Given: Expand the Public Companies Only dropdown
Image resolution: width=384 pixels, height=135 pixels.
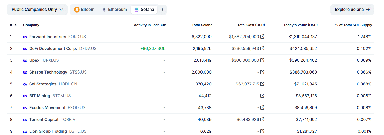Looking at the screenshot, I should (37, 10).
